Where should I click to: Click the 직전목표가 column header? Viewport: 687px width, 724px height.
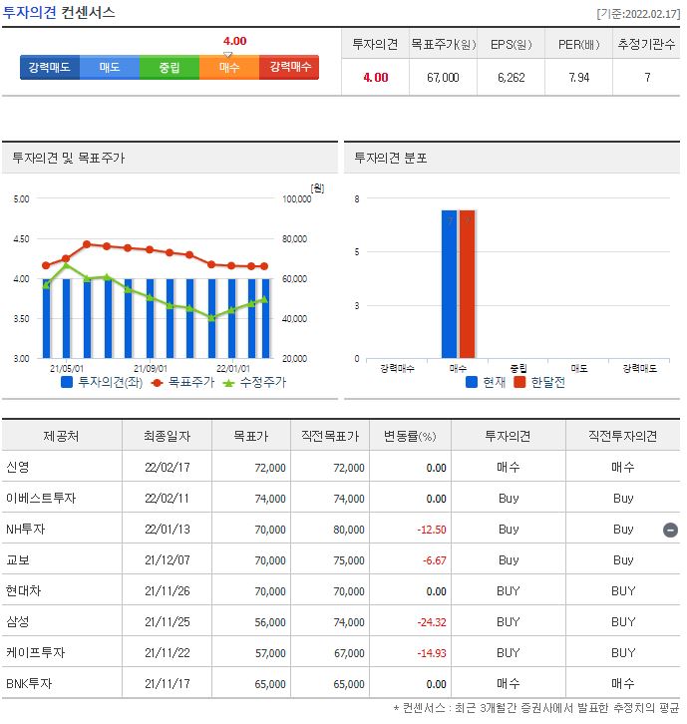pos(330,436)
